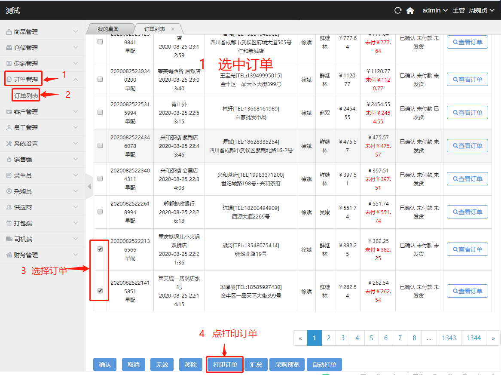Click the 打印订单 button
The width and height of the screenshot is (501, 375).
[225, 365]
